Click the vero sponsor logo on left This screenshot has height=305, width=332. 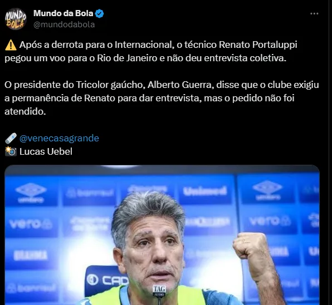coord(30,224)
